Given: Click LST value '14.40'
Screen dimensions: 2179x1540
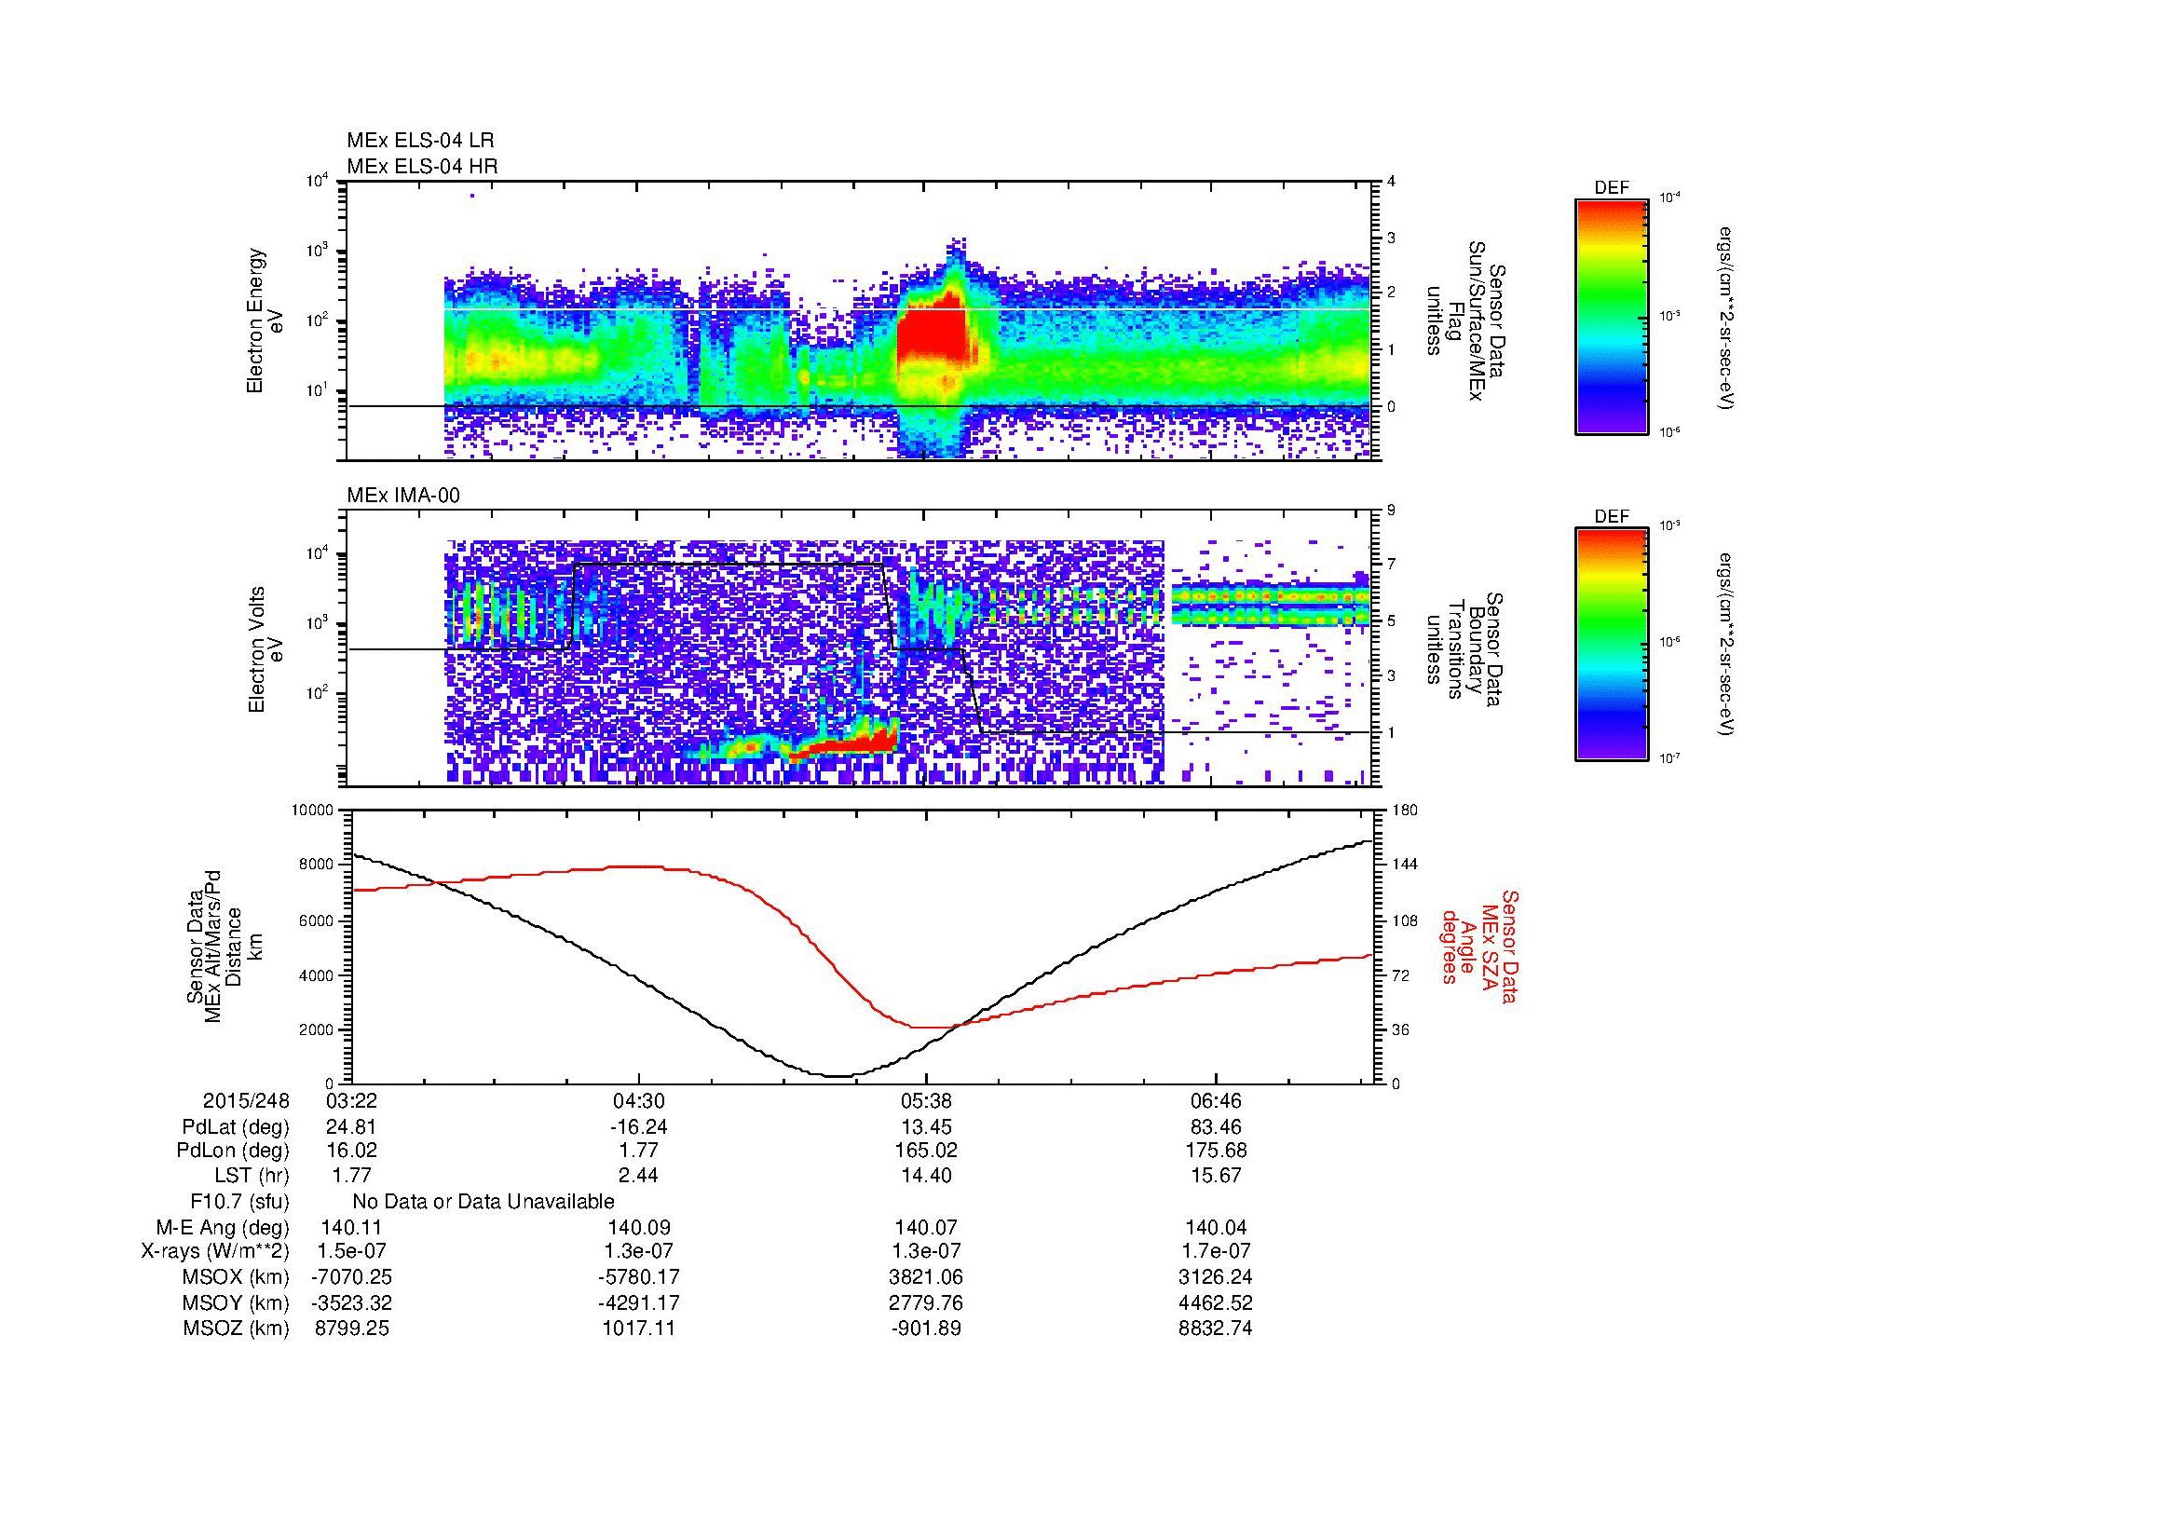Looking at the screenshot, I should [926, 1176].
